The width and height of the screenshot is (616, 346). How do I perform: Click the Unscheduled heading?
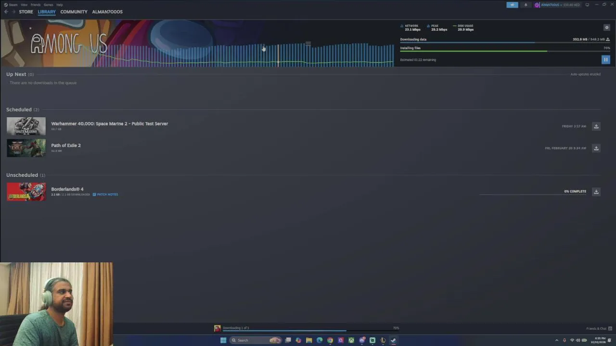[22, 175]
